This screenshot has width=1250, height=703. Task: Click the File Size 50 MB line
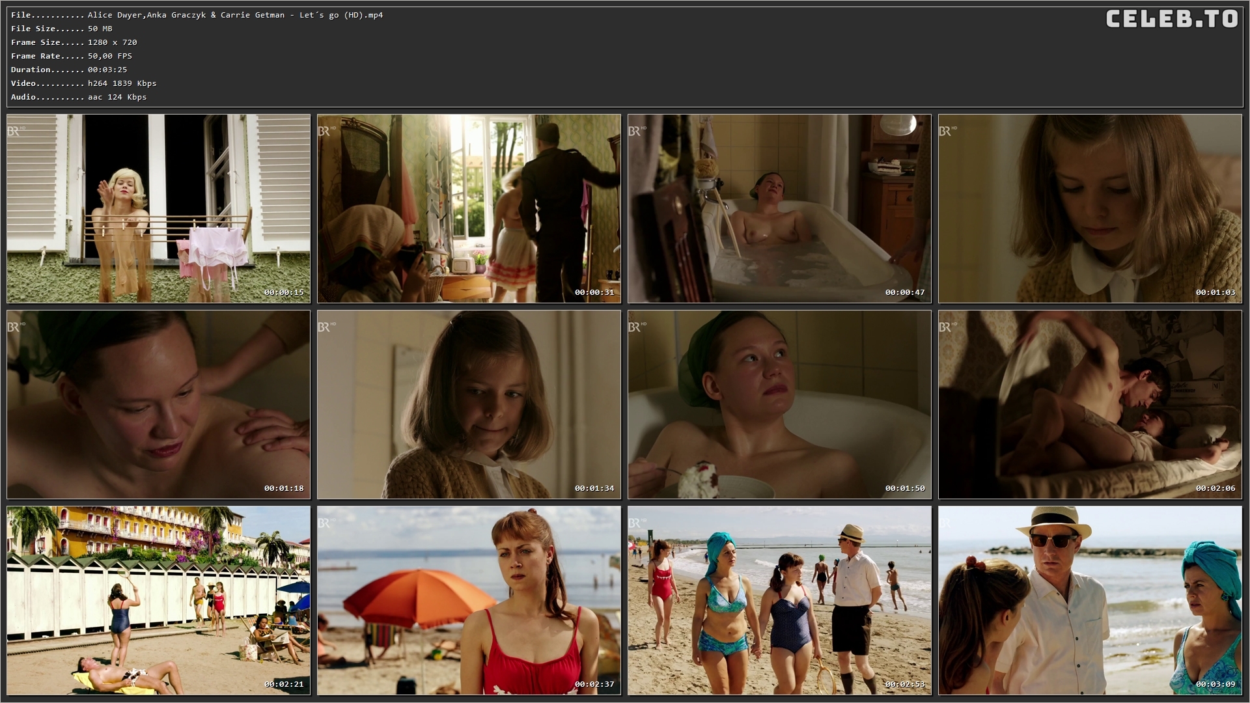(x=62, y=29)
